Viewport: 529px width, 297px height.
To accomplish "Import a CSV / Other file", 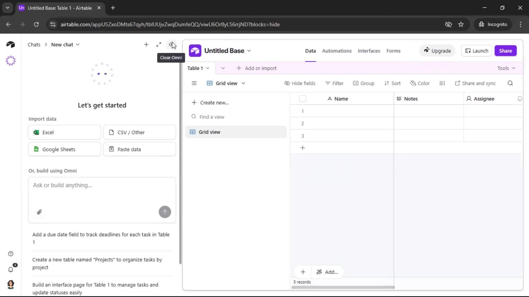I will point(140,133).
